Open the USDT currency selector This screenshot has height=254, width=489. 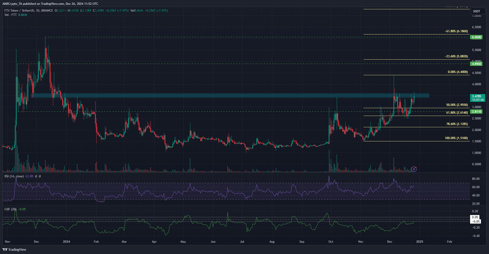tap(476, 11)
